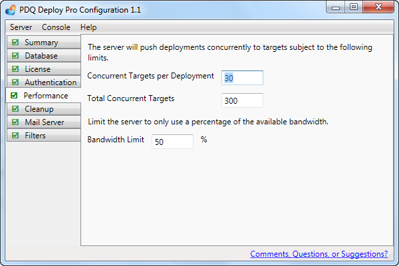Maximize the PDQ Deploy Pro Configuration window

click(354, 7)
